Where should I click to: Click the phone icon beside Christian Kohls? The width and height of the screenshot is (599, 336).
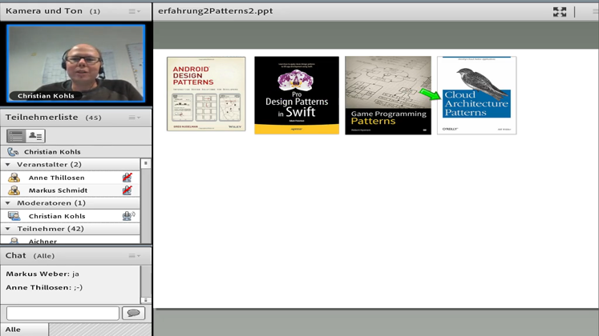point(13,152)
